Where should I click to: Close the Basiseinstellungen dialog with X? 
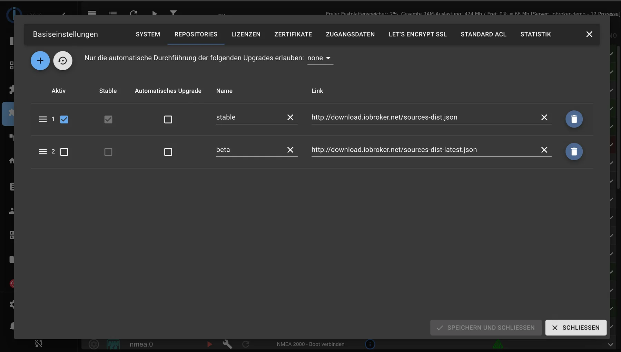pyautogui.click(x=589, y=34)
